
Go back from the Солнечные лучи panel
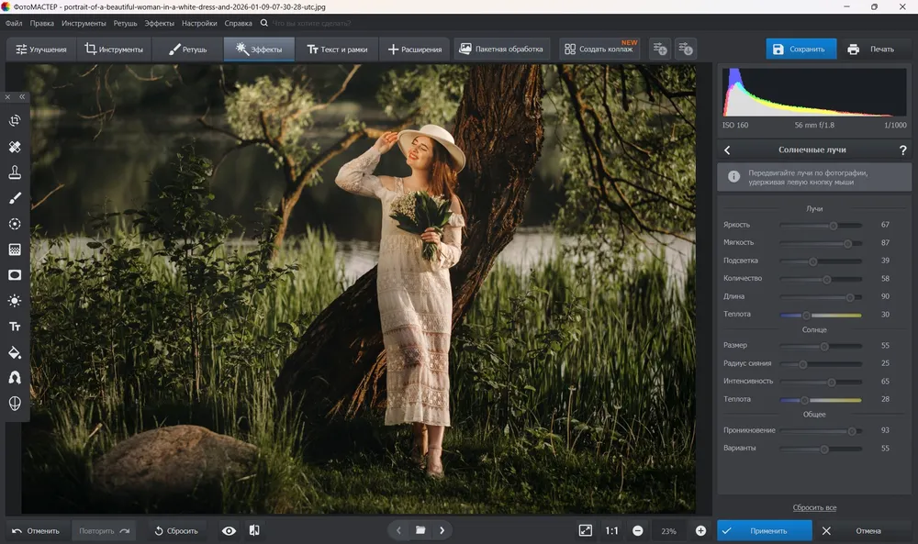[x=727, y=150]
